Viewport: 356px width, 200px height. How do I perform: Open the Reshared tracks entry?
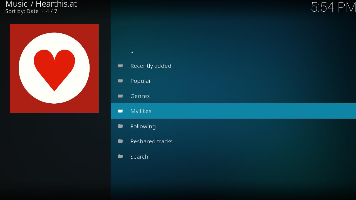point(151,141)
